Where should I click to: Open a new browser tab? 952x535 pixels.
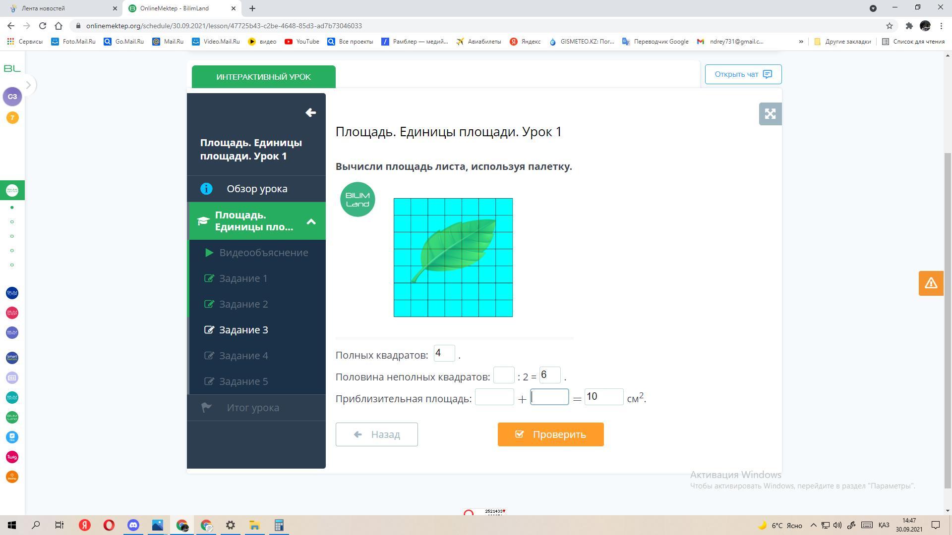(x=252, y=8)
